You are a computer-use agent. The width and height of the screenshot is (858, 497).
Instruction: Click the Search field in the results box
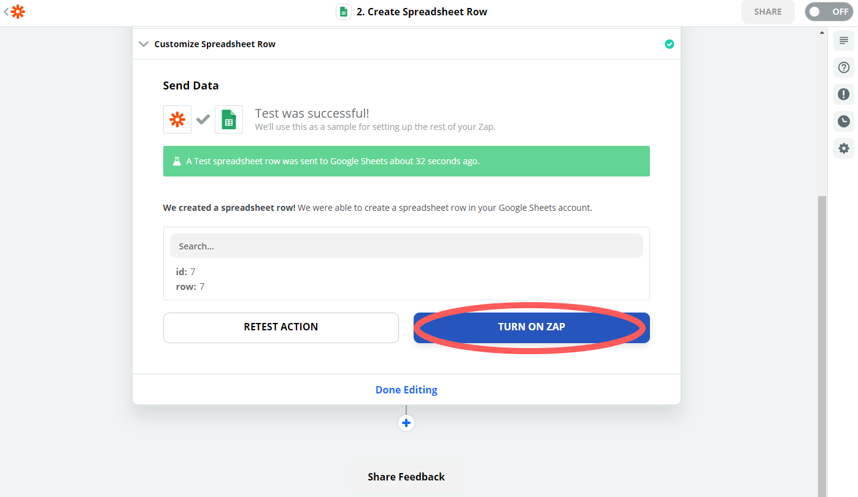(406, 245)
